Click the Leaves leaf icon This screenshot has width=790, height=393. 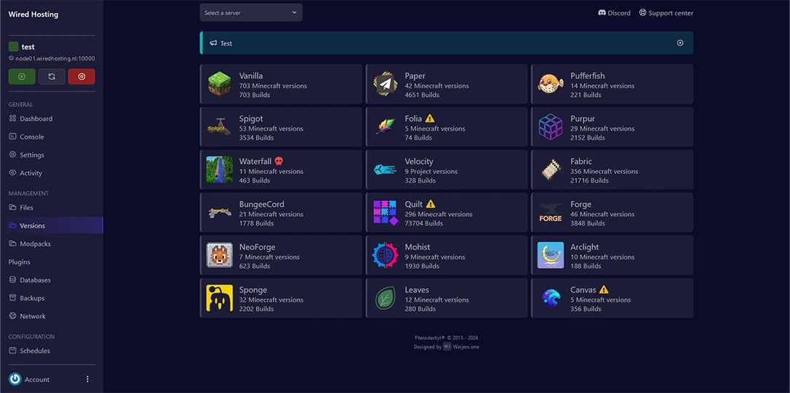tap(386, 298)
